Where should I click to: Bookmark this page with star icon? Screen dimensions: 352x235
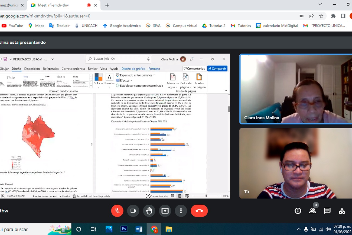coord(321,16)
